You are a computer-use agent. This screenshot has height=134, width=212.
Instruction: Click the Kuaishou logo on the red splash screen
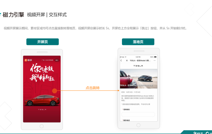28,60
